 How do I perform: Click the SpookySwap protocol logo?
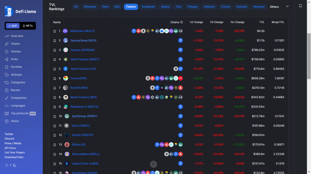point(66,40)
